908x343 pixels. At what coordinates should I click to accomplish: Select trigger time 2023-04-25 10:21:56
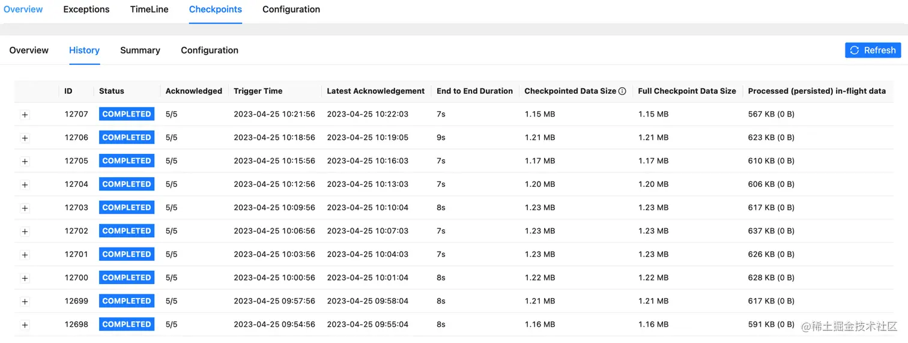274,114
